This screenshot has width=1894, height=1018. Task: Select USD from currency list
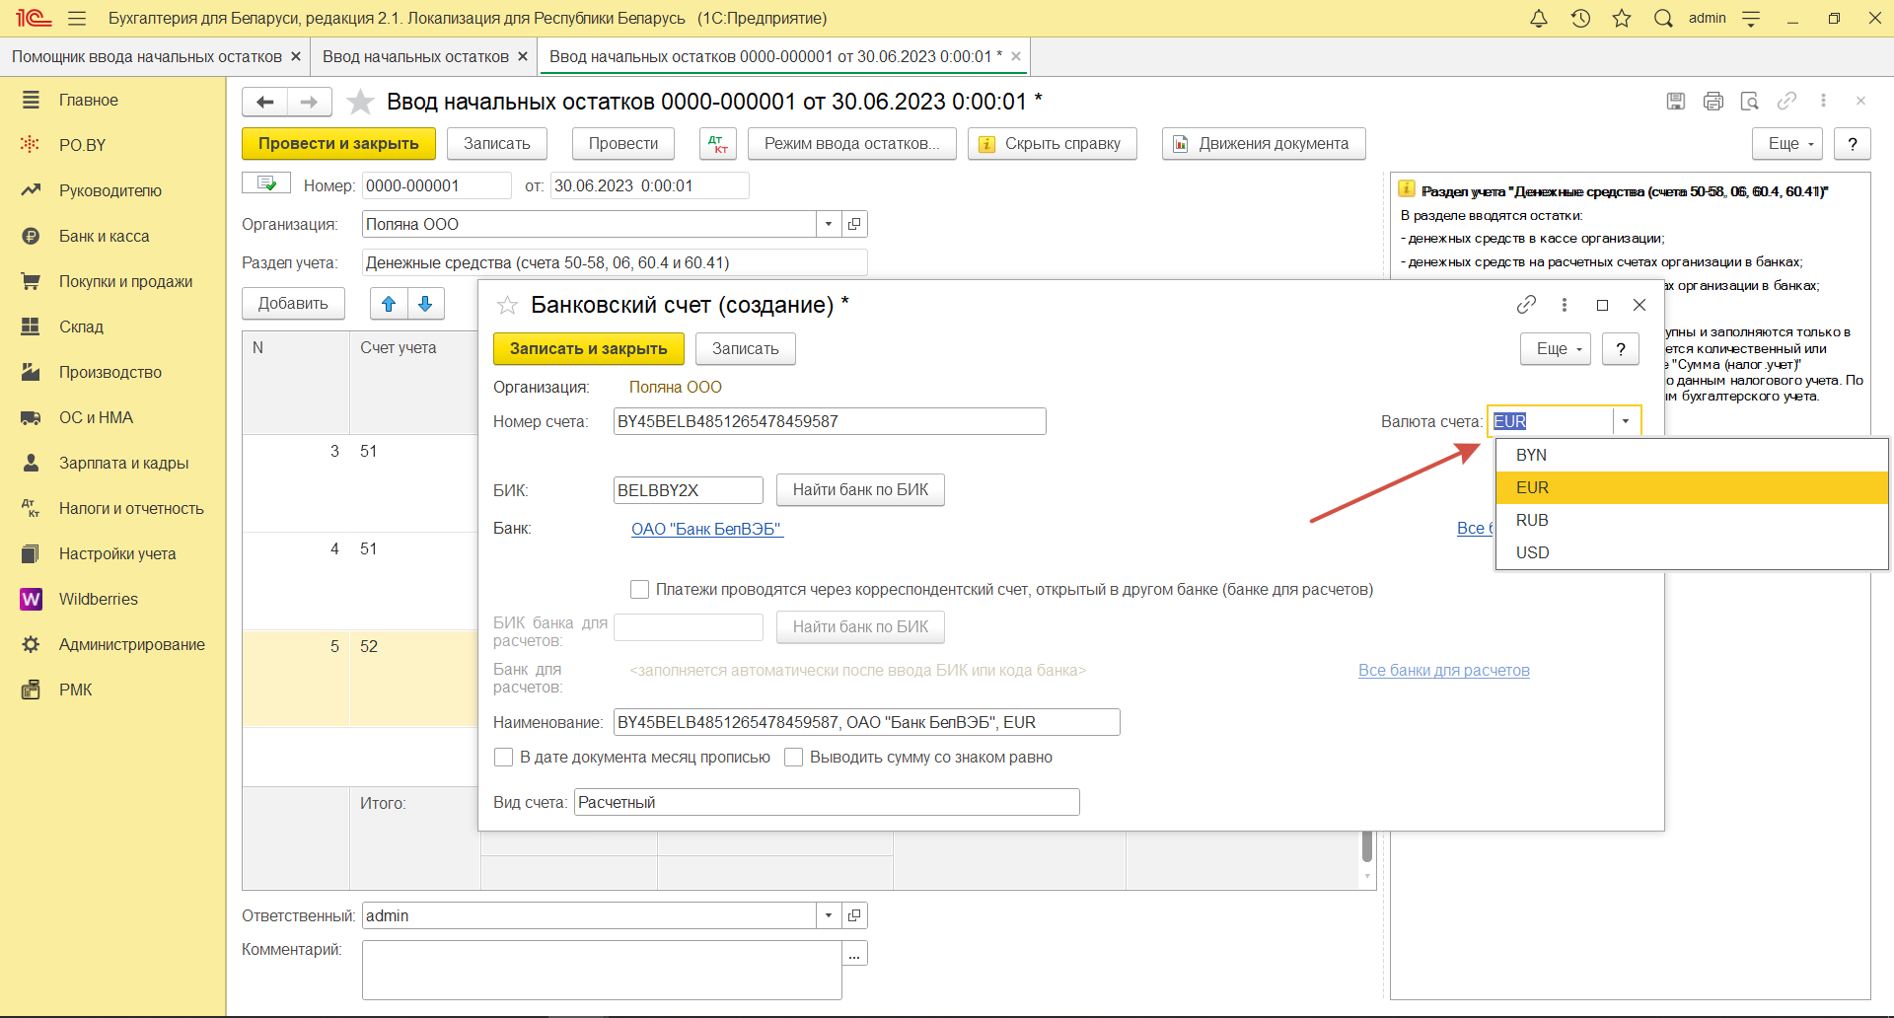(x=1532, y=552)
